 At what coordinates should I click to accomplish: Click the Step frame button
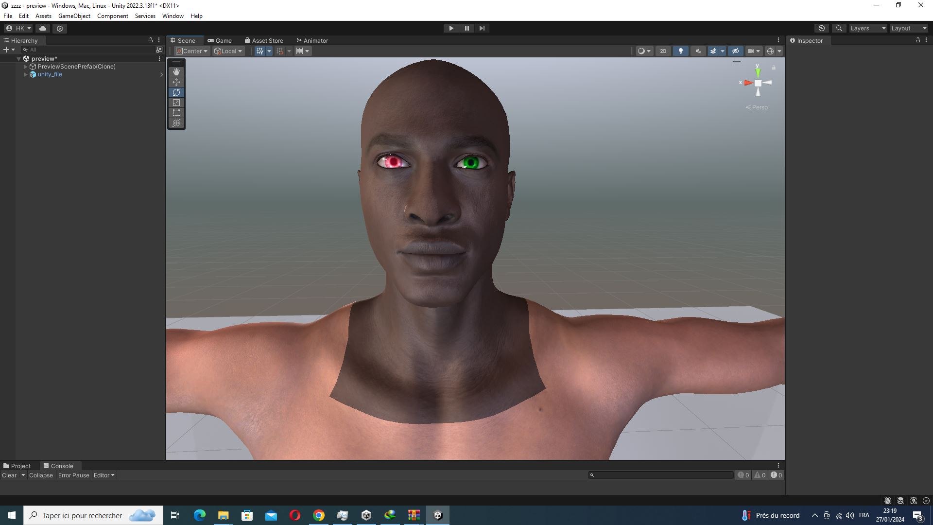(482, 28)
